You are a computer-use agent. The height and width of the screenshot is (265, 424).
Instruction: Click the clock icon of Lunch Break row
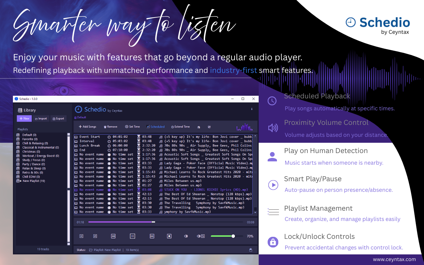point(109,146)
